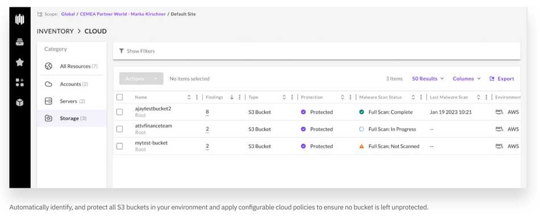Open the SentinelOne logo home icon
Viewport: 540px width, 219px height.
coord(20,20)
